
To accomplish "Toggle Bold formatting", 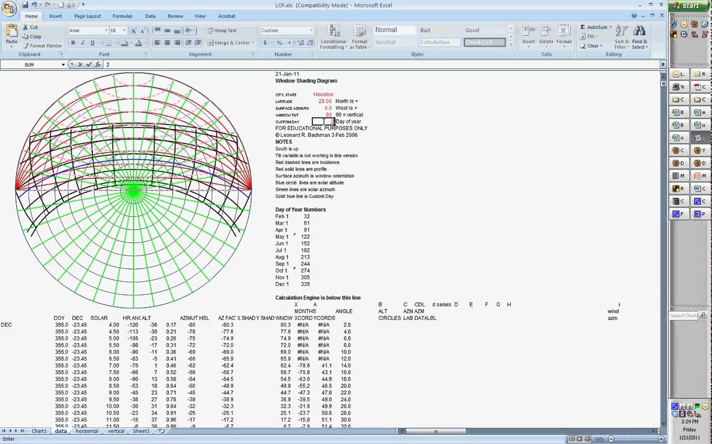I will (73, 43).
